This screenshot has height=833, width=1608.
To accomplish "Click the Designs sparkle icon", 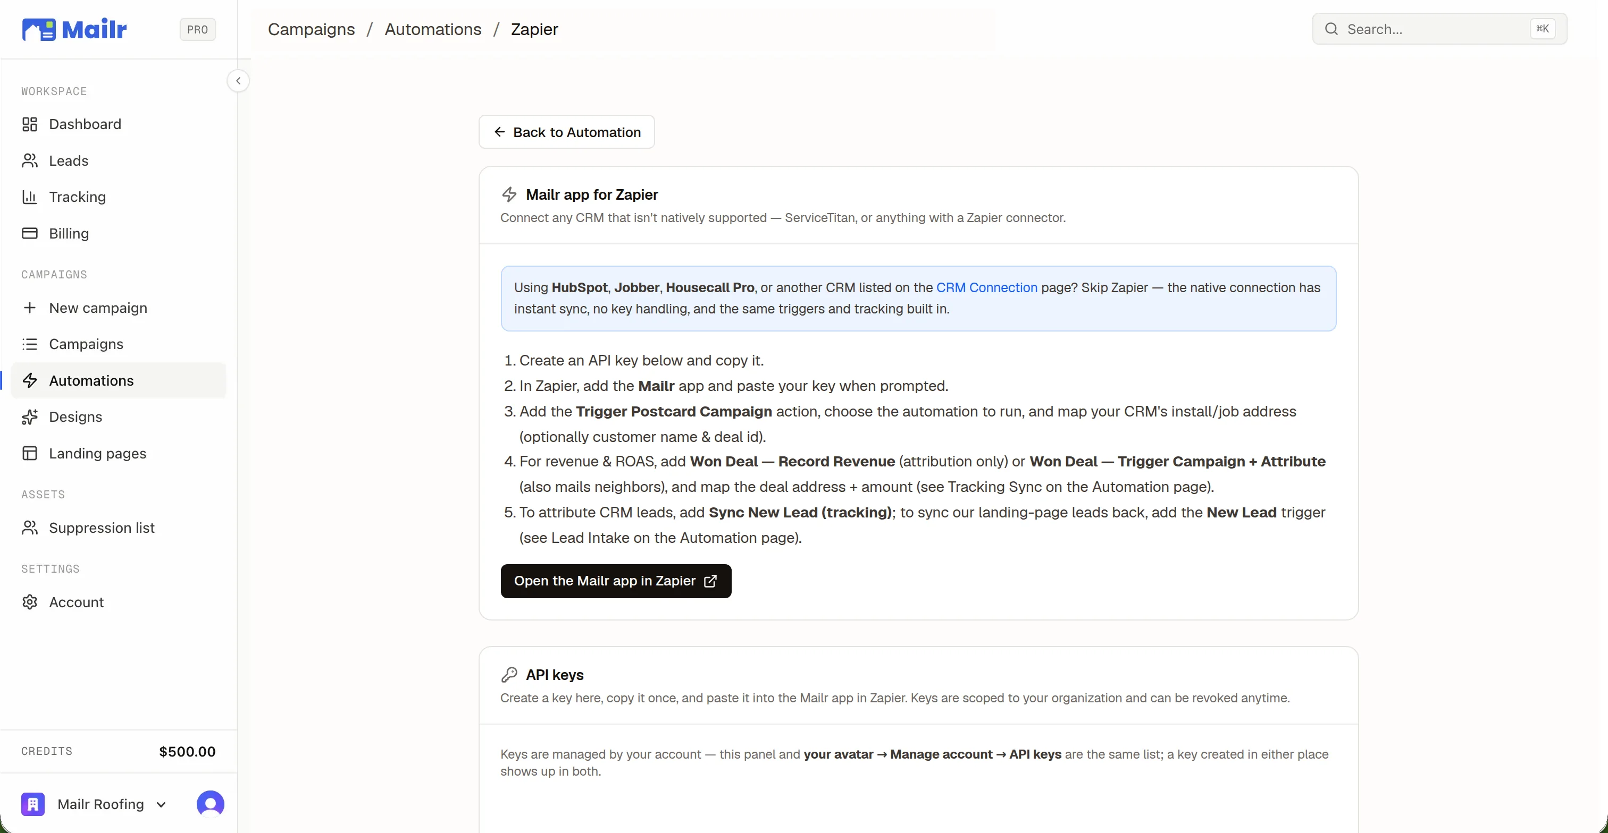I will (29, 416).
